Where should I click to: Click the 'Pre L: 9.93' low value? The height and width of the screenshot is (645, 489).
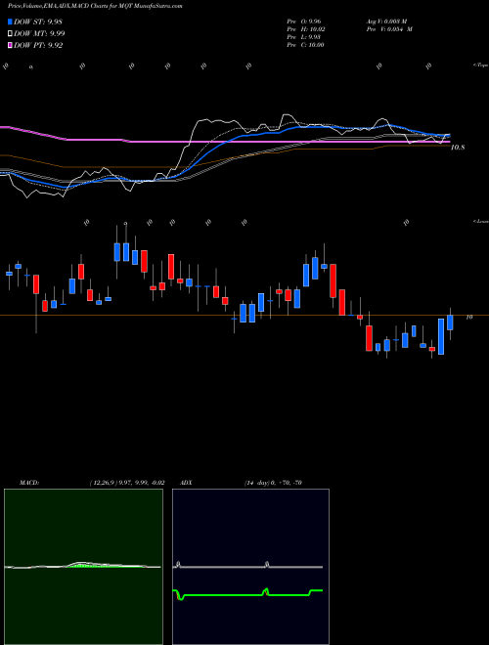[304, 37]
